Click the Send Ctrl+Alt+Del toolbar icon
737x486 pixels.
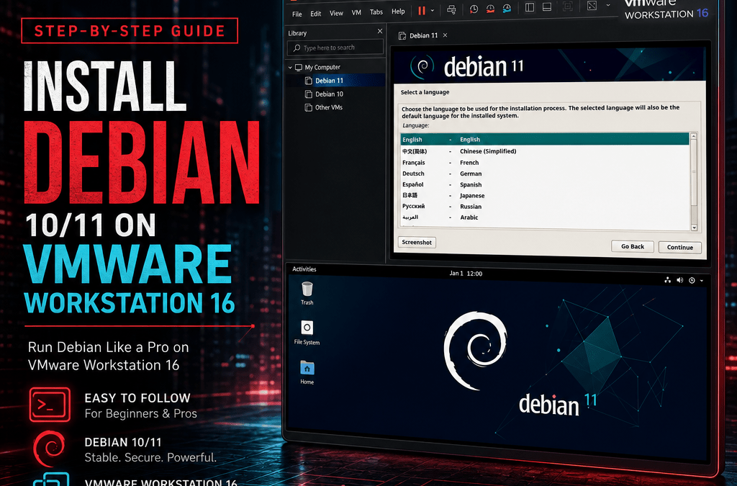click(451, 10)
